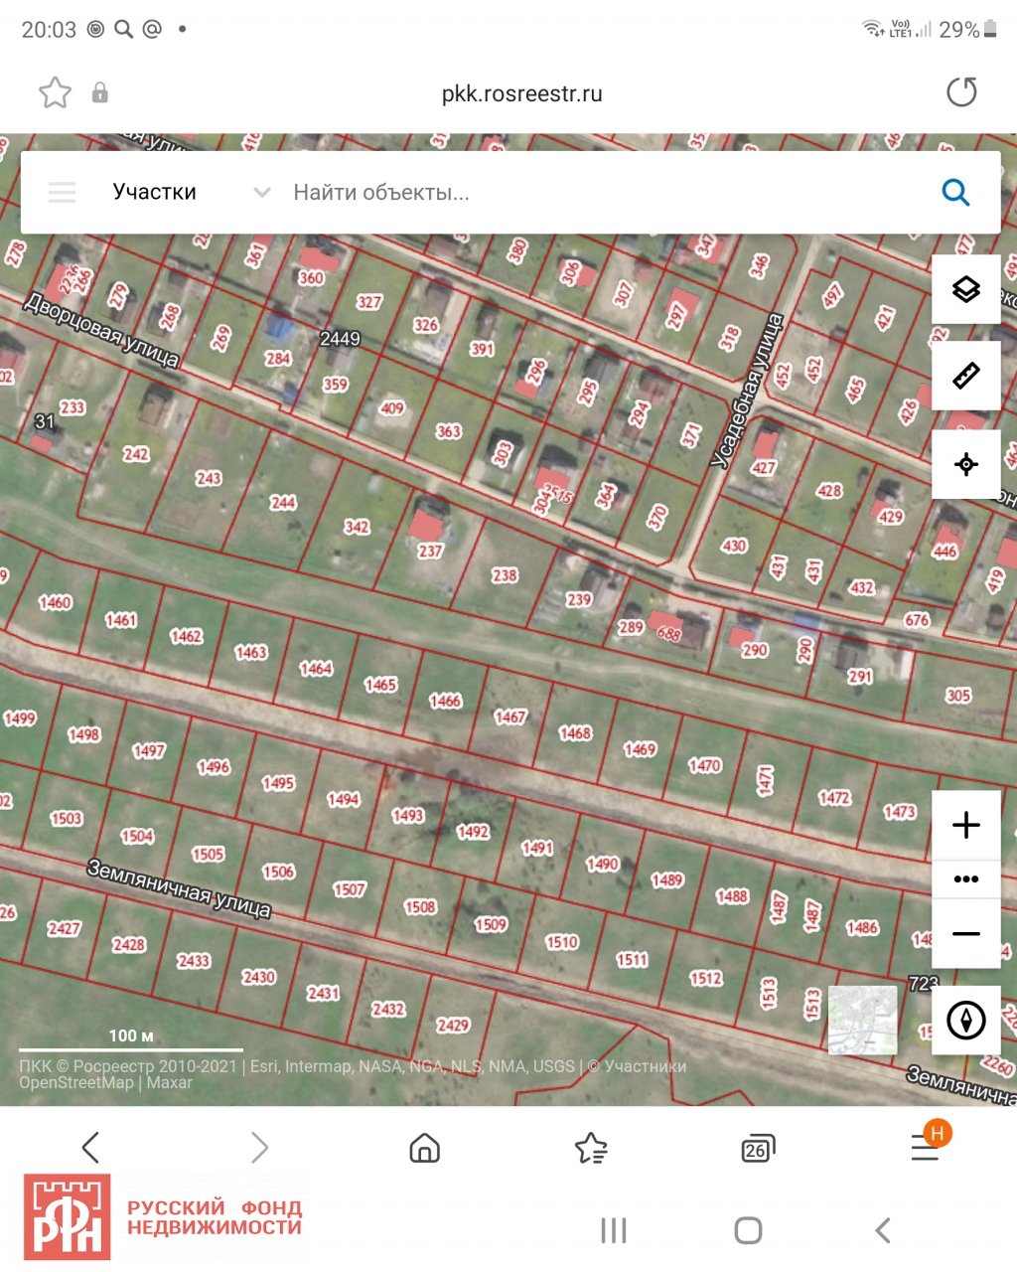Click the Дворцовая улица street label
Viewport: 1017px width, 1272px height.
(x=101, y=330)
